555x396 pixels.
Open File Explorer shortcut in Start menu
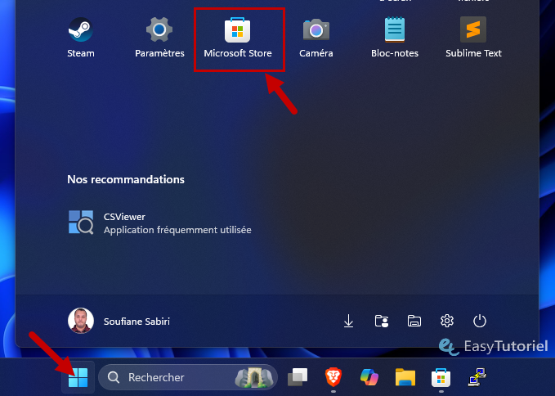[414, 321]
